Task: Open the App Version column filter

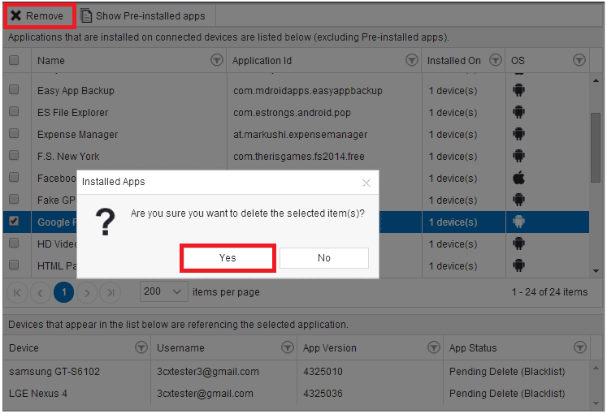Action: [x=434, y=347]
